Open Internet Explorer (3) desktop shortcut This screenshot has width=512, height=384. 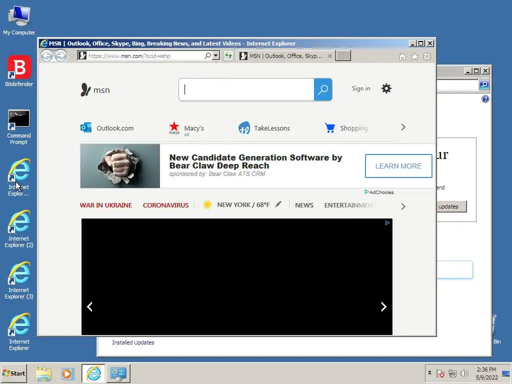[x=19, y=280]
